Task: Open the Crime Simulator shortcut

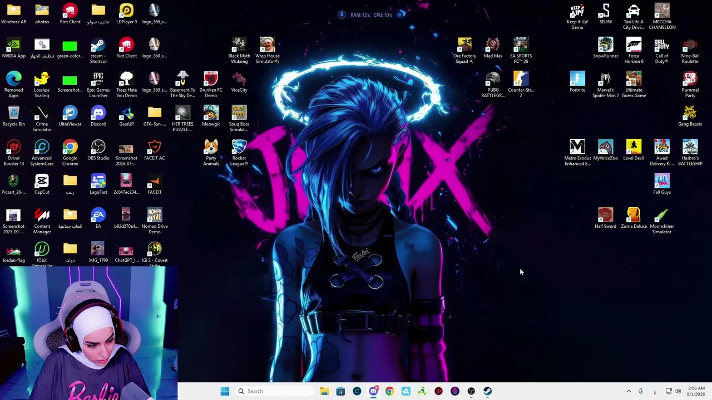Action: click(x=42, y=119)
